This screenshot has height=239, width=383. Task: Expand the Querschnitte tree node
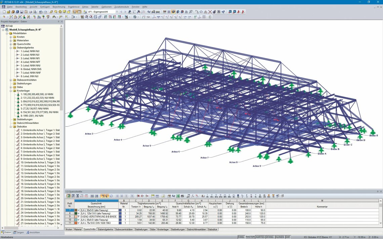11,44
